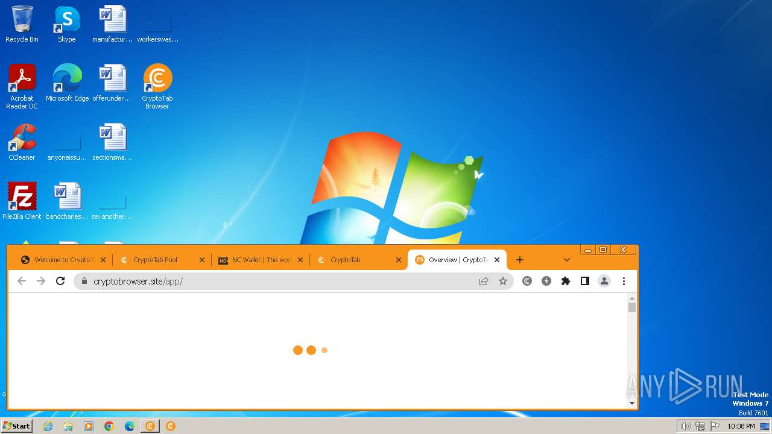Viewport: 772px width, 434px height.
Task: Toggle the browser side panel
Action: click(585, 281)
